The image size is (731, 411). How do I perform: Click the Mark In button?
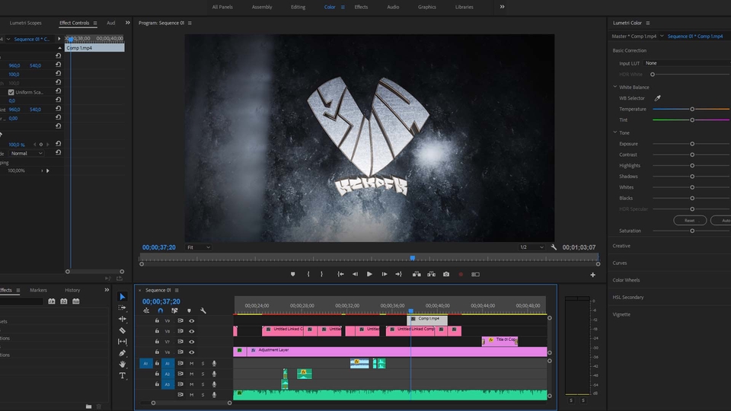[308, 275]
